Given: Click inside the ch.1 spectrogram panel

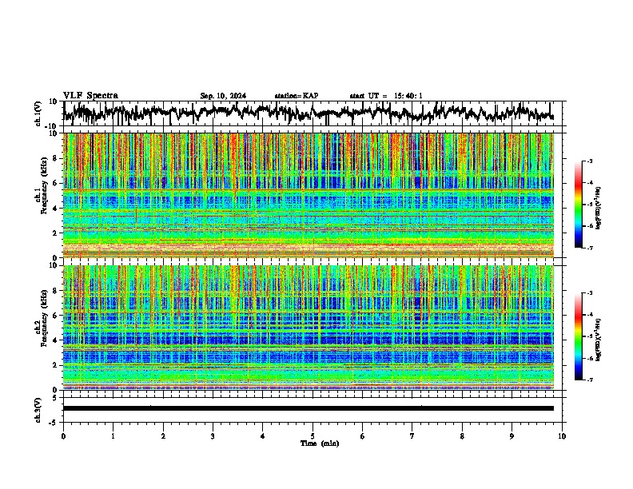Looking at the screenshot, I should pos(309,195).
